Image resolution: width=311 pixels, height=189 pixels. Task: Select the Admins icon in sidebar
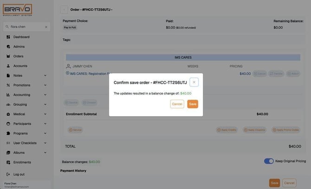pos(8,47)
